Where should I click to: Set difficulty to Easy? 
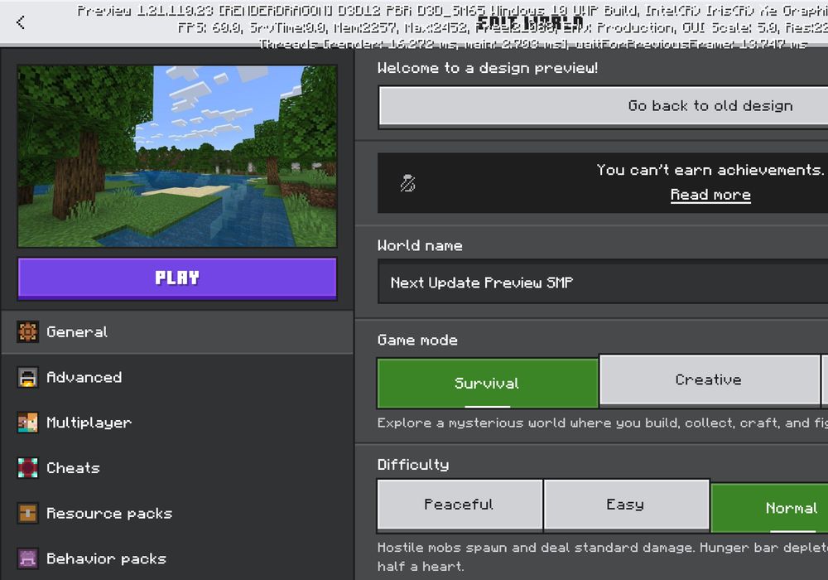tap(626, 505)
